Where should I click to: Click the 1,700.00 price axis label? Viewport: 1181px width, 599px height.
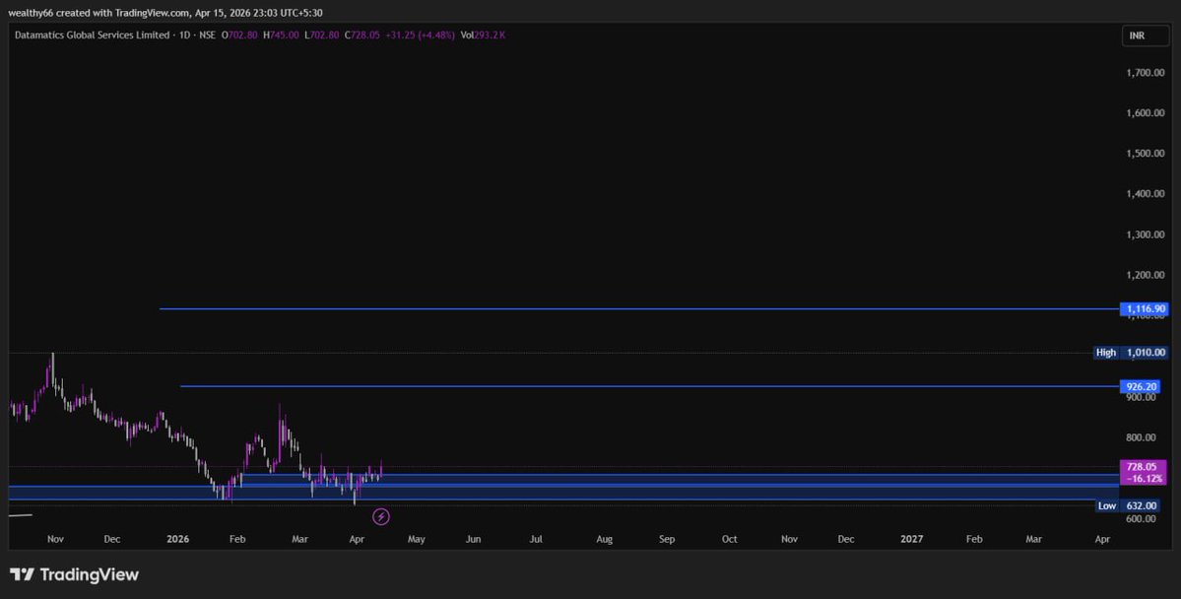pyautogui.click(x=1146, y=73)
